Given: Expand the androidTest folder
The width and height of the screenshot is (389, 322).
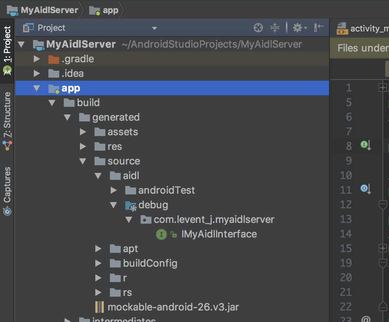Looking at the screenshot, I should pos(113,190).
